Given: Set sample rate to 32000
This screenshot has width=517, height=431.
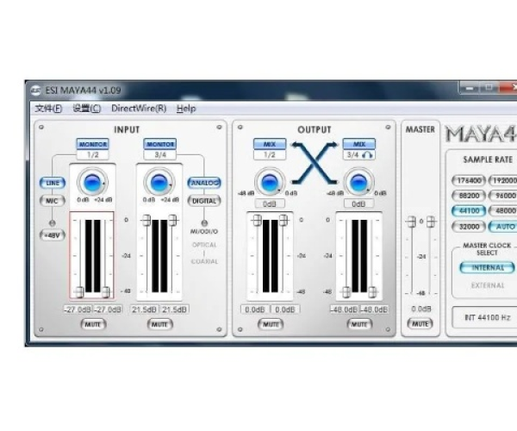Looking at the screenshot, I should (x=466, y=226).
